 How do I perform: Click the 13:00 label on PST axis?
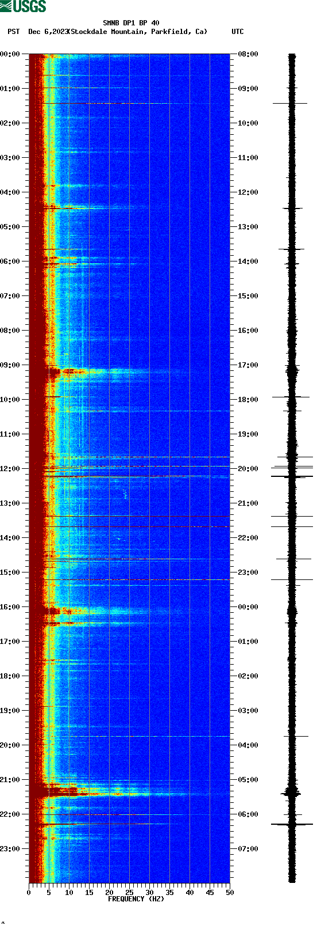(x=10, y=503)
